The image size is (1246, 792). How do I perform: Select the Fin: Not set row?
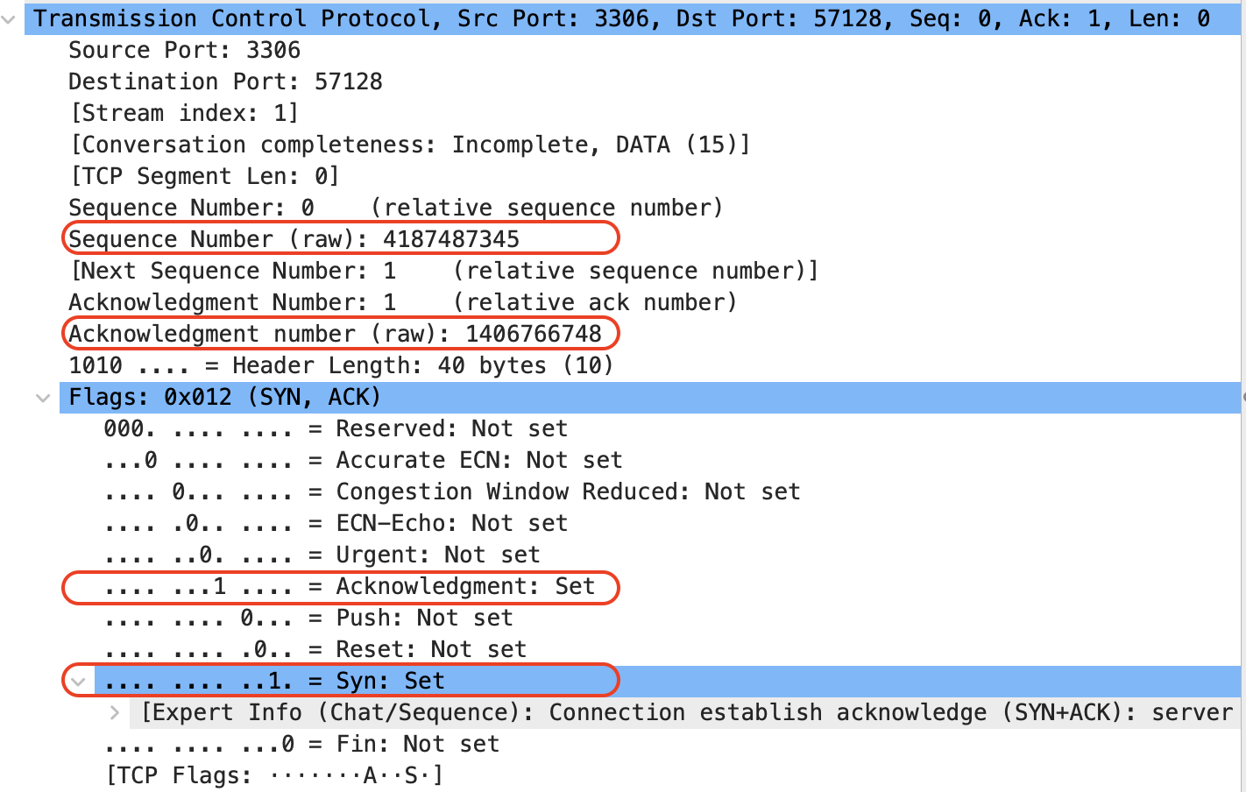[x=301, y=744]
